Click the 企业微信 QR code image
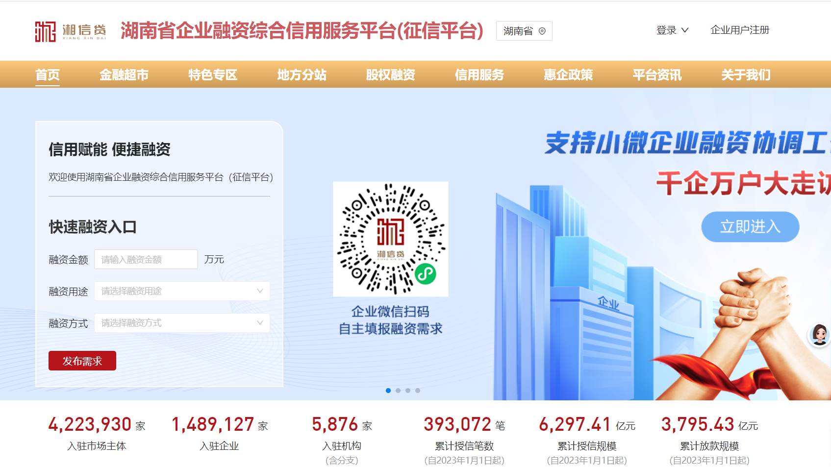The height and width of the screenshot is (467, 831). (x=391, y=239)
